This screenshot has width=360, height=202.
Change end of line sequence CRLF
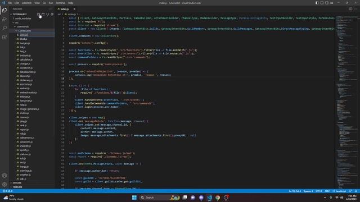(x=327, y=191)
